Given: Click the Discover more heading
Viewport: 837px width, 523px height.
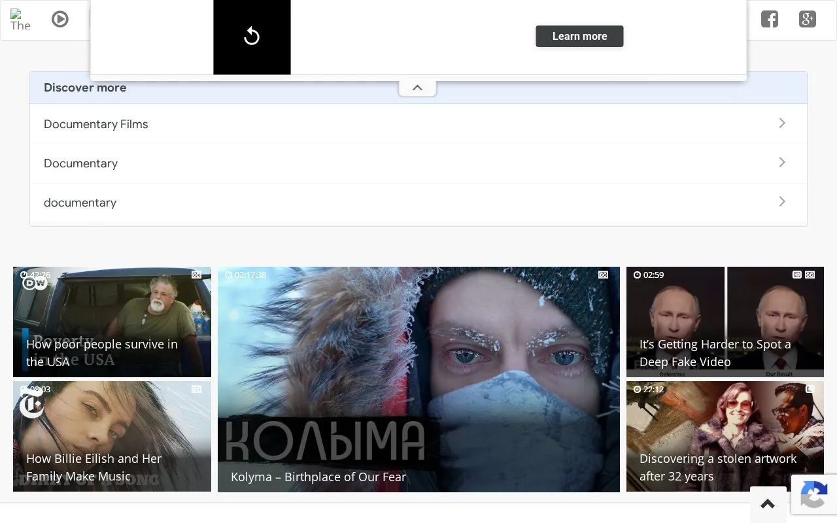Looking at the screenshot, I should tap(85, 88).
